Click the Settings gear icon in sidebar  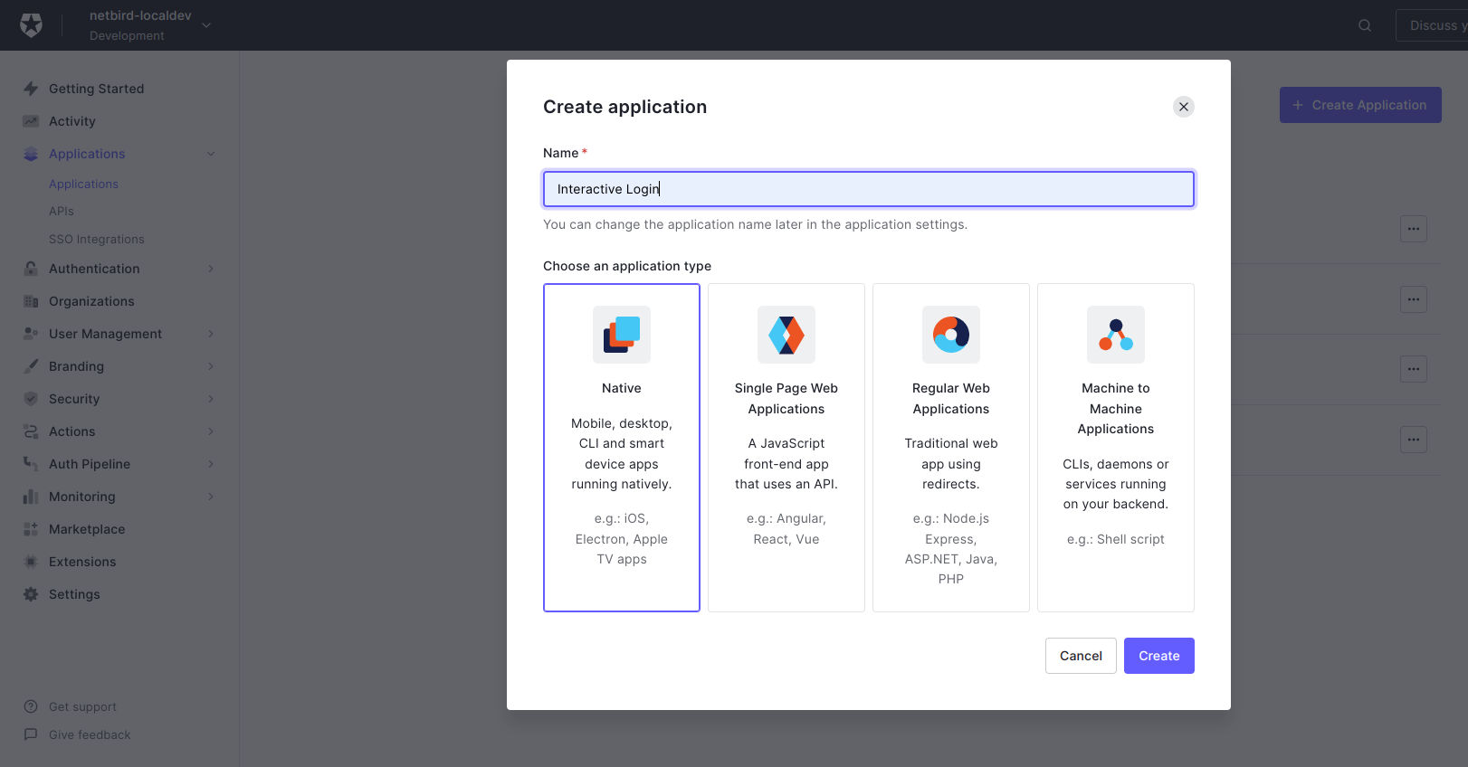[x=31, y=594]
